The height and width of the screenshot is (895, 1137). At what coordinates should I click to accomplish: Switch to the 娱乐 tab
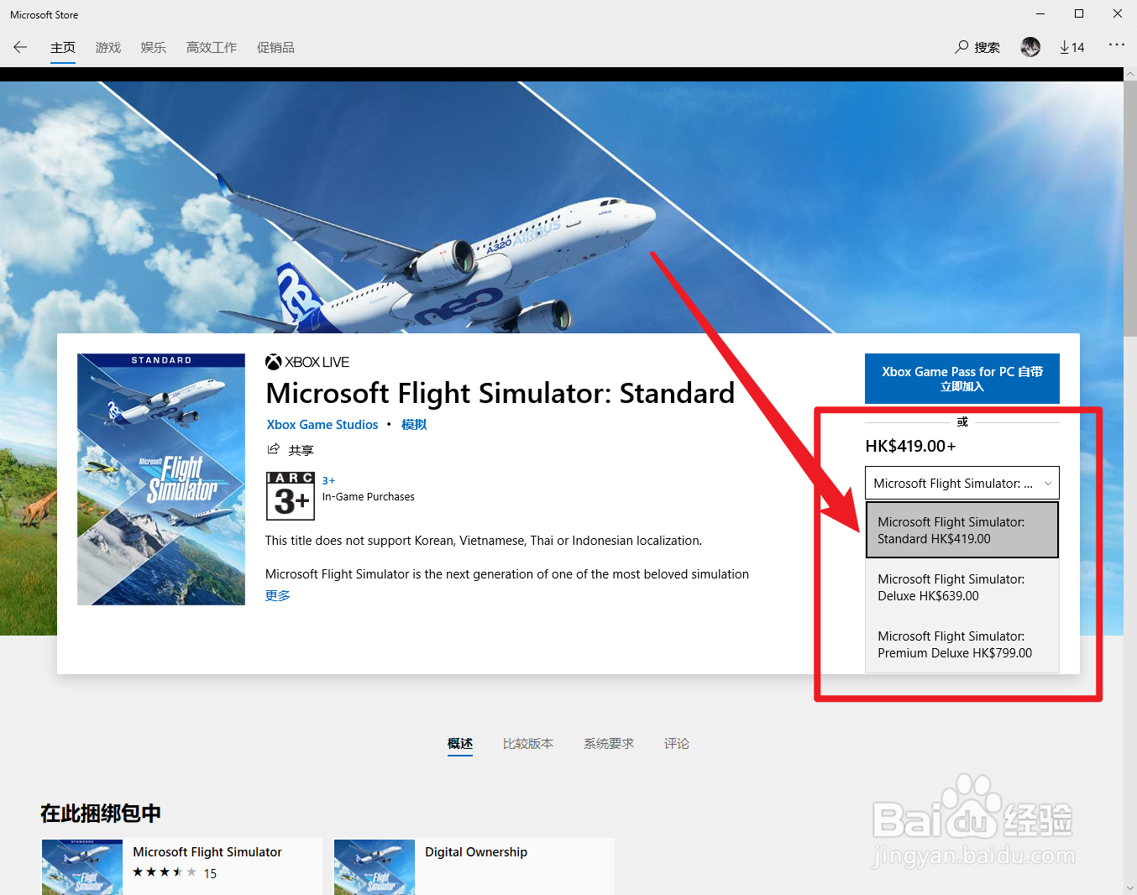click(154, 48)
